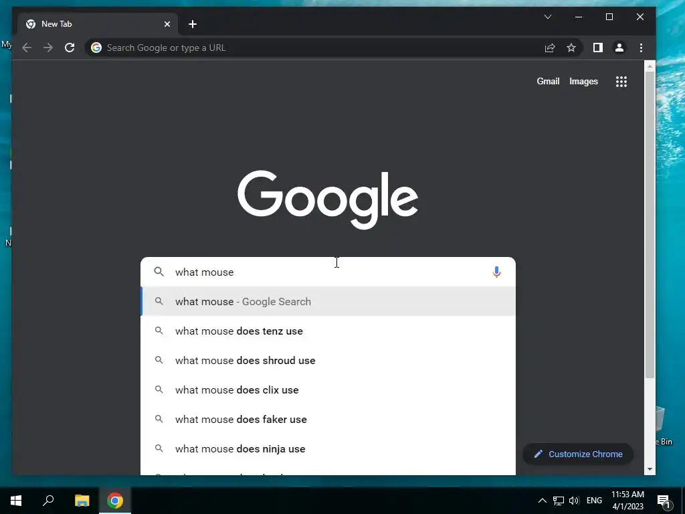Reload the current page
The height and width of the screenshot is (514, 685).
[70, 48]
